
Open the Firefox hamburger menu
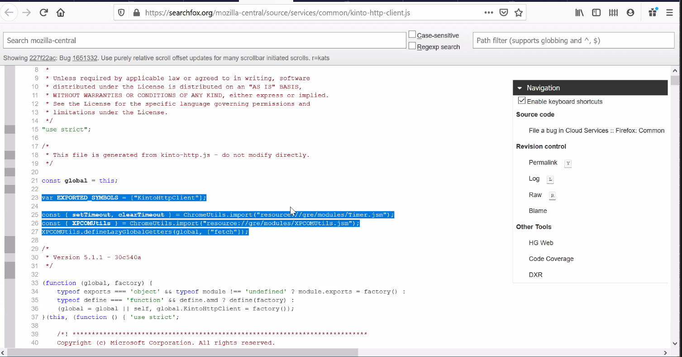pos(670,13)
